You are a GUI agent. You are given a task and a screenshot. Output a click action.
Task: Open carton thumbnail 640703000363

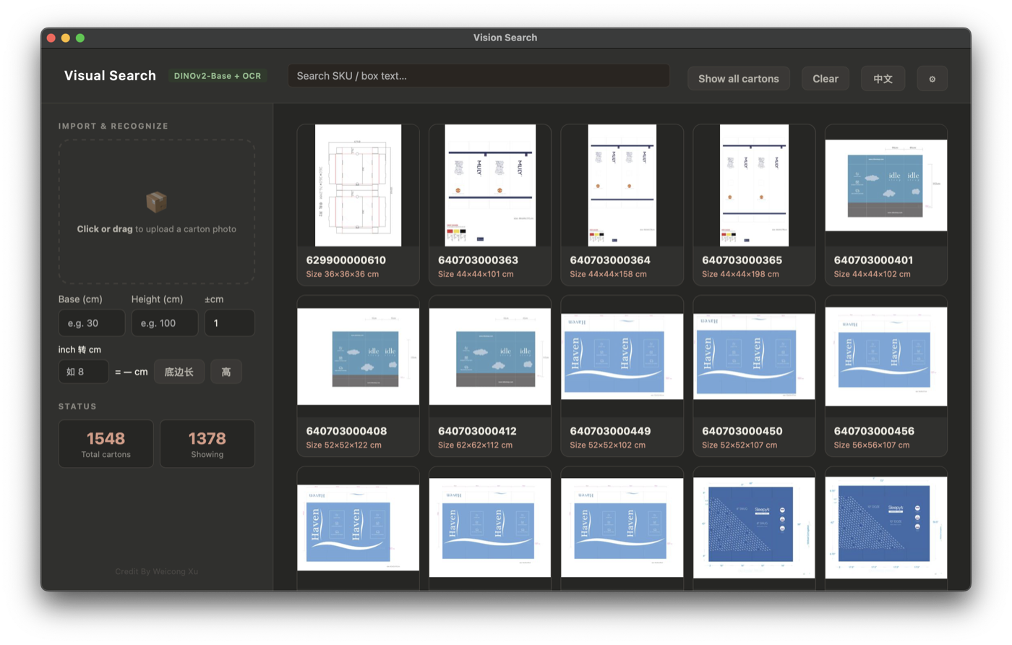490,185
